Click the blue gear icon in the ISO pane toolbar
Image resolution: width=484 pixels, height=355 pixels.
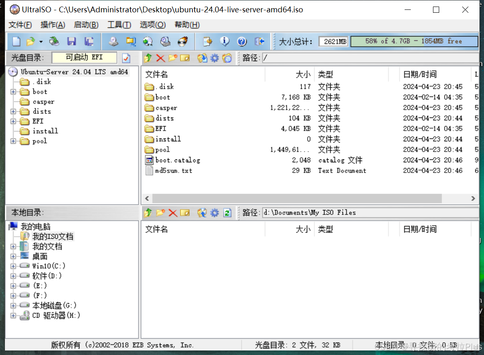coord(215,58)
